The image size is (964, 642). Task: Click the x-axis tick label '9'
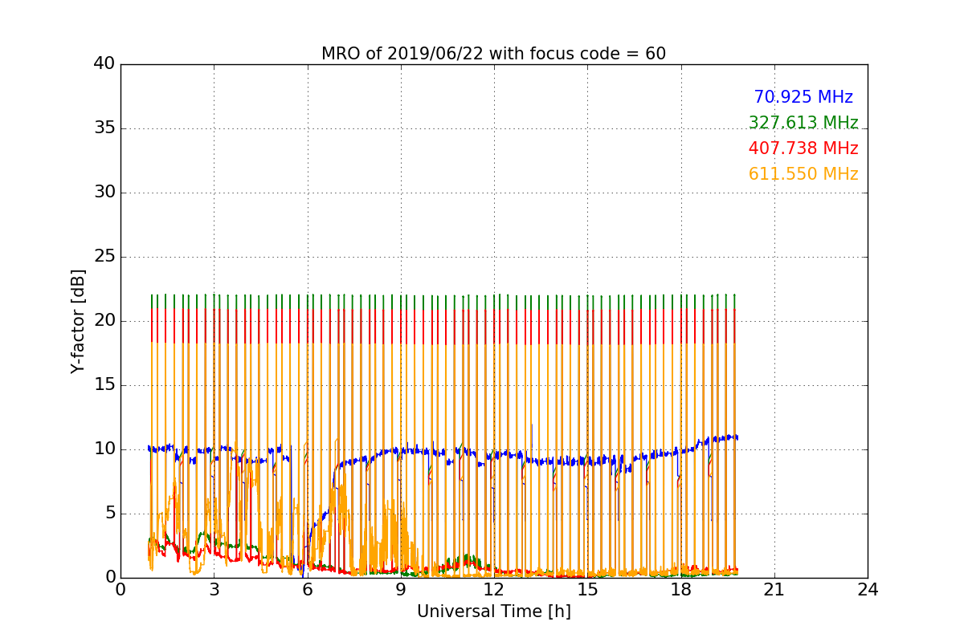click(401, 590)
